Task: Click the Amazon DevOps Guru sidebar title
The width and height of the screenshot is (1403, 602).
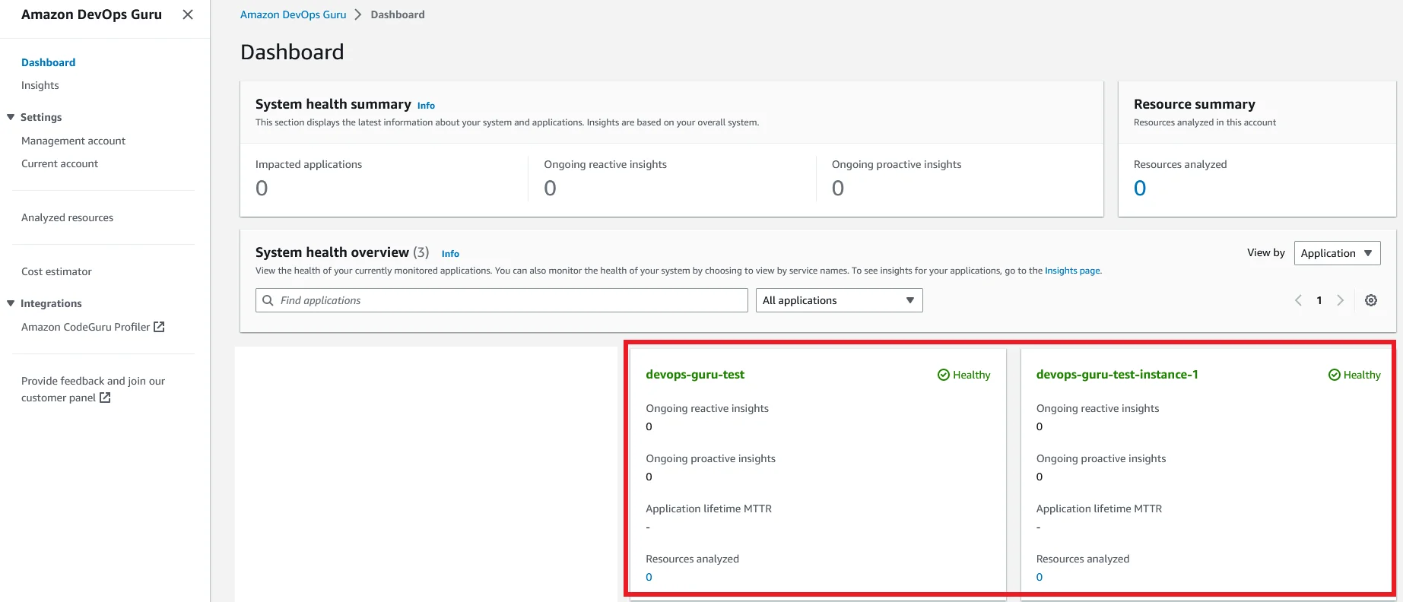Action: point(91,14)
